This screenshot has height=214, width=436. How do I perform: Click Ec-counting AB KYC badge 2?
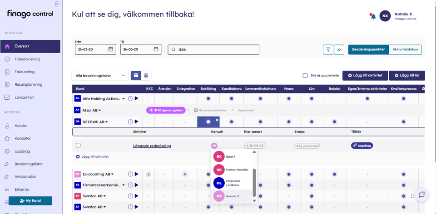pos(149,174)
